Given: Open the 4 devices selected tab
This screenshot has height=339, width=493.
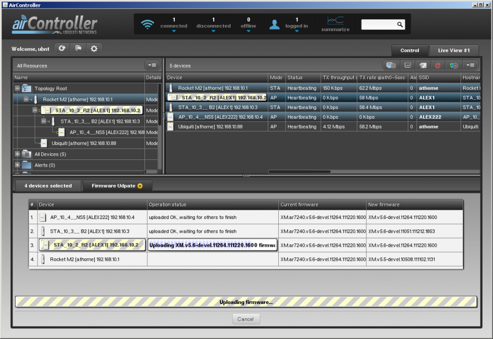Looking at the screenshot, I should [x=48, y=186].
